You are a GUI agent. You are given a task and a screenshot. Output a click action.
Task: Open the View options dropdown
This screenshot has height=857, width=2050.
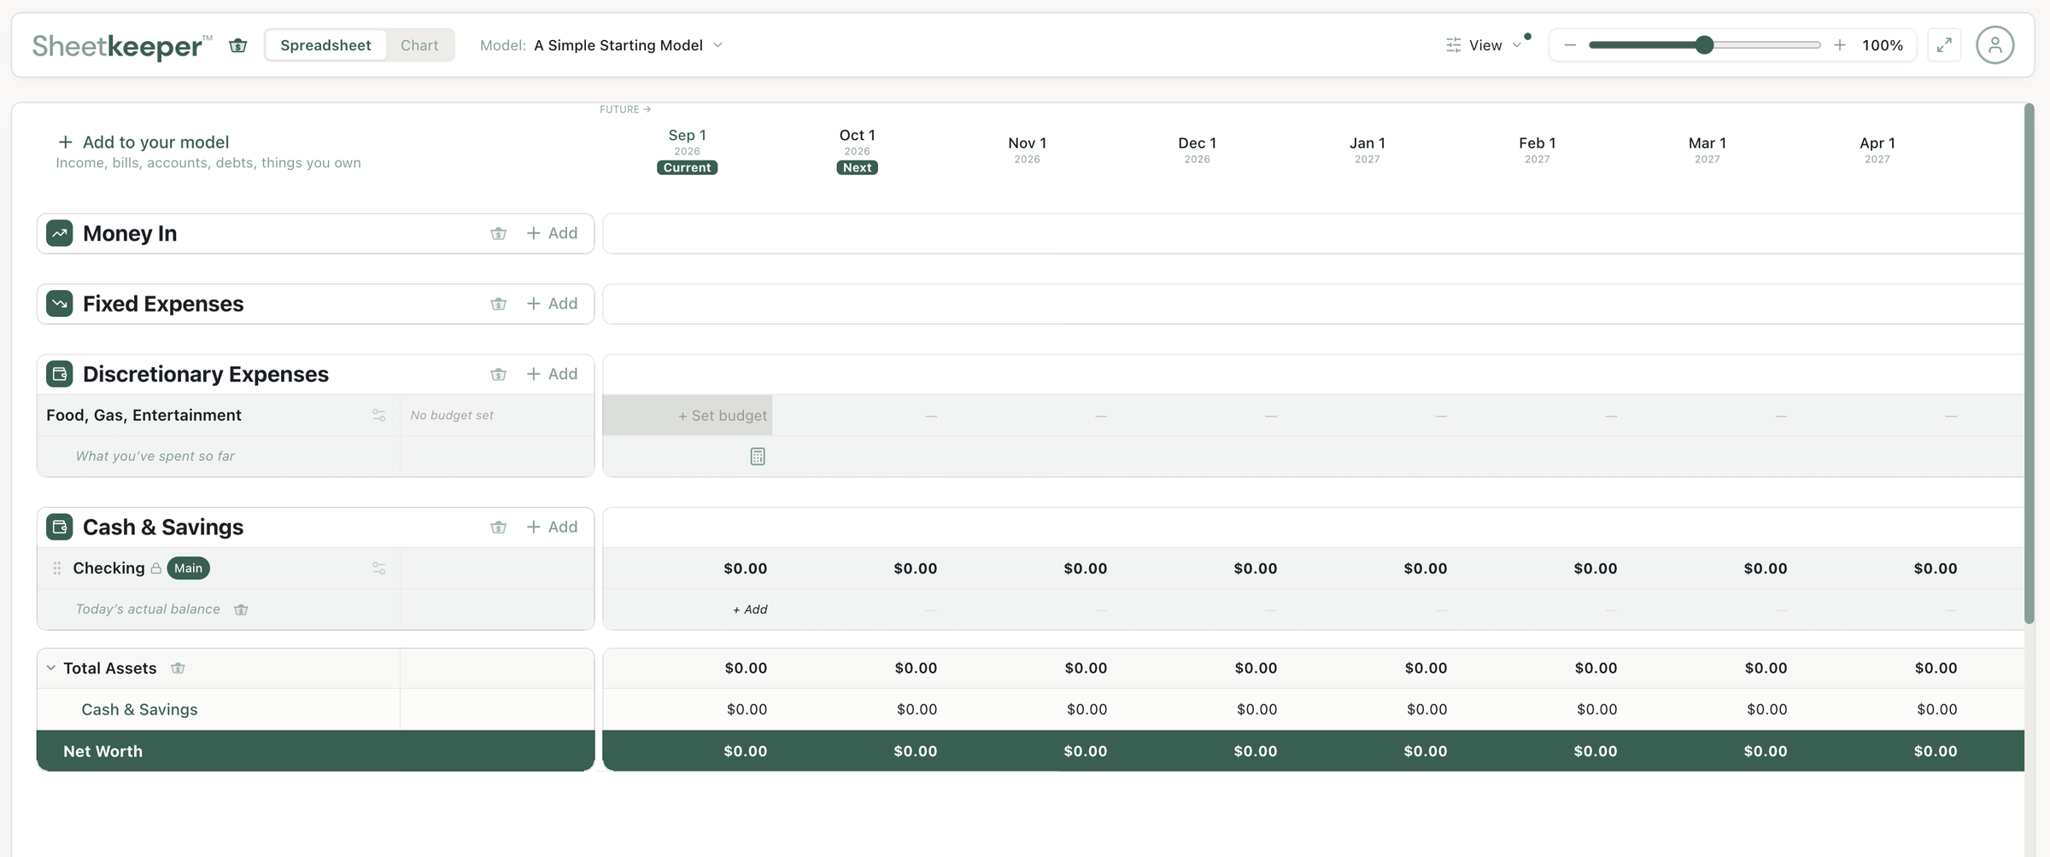coord(1484,45)
